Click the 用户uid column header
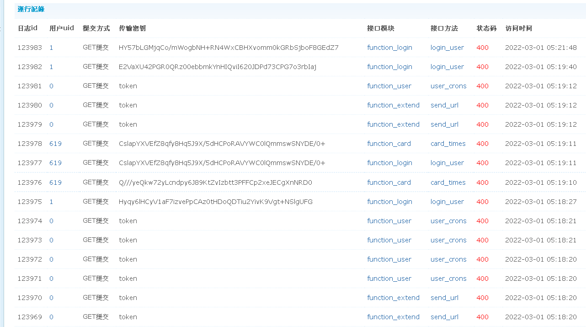This screenshot has height=327, width=586. (62, 28)
